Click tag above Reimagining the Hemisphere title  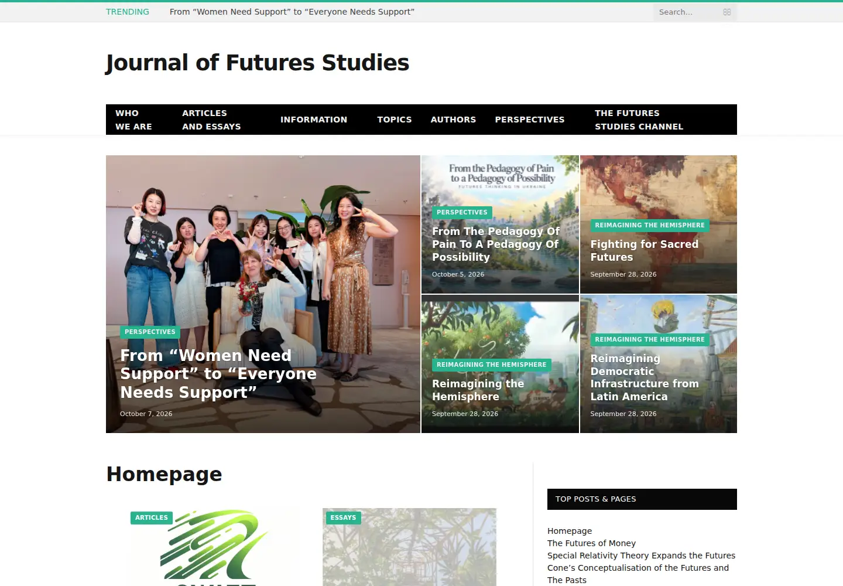(491, 364)
